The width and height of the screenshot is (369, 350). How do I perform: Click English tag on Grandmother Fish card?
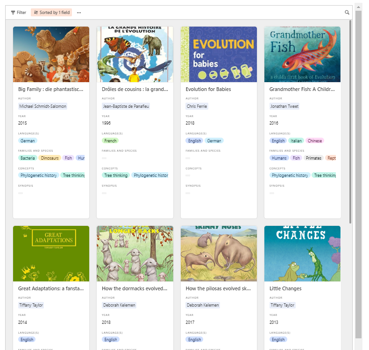click(278, 141)
